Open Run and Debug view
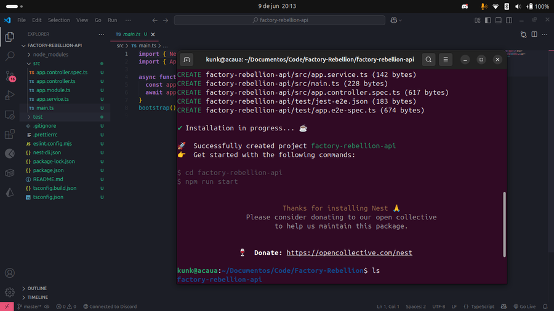The width and height of the screenshot is (554, 311). click(9, 95)
